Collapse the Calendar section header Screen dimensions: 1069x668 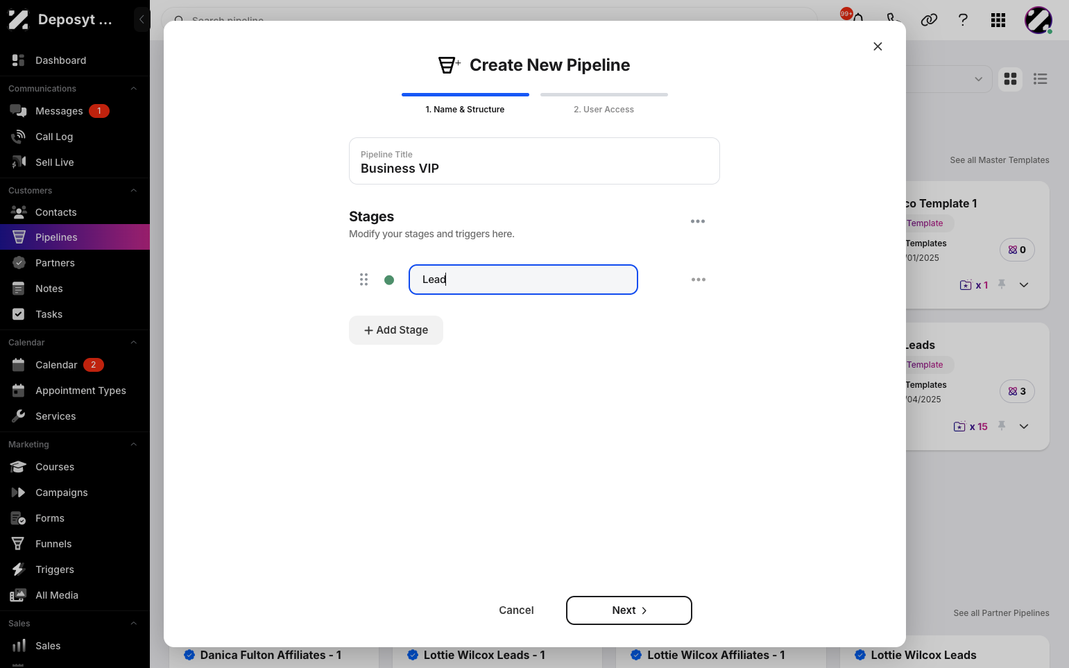click(134, 343)
